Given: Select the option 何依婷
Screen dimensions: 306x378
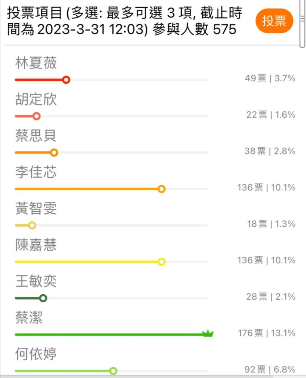Looking at the screenshot, I should point(36,354).
